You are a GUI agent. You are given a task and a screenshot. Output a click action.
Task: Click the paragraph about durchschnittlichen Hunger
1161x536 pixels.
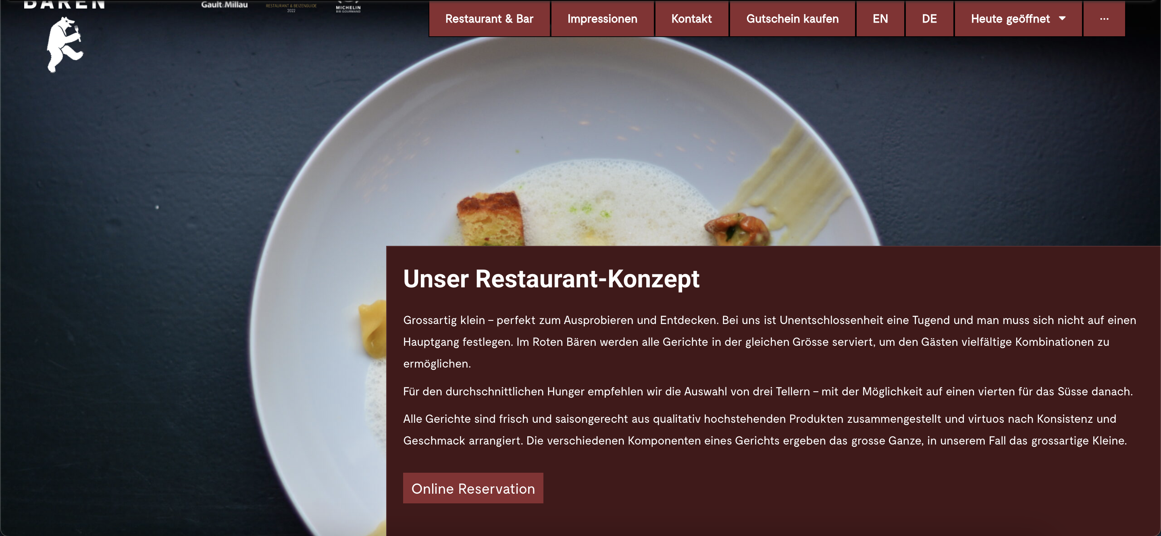pos(768,391)
